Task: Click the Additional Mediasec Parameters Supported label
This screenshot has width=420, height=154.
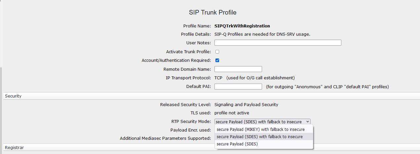Action: [x=165, y=138]
